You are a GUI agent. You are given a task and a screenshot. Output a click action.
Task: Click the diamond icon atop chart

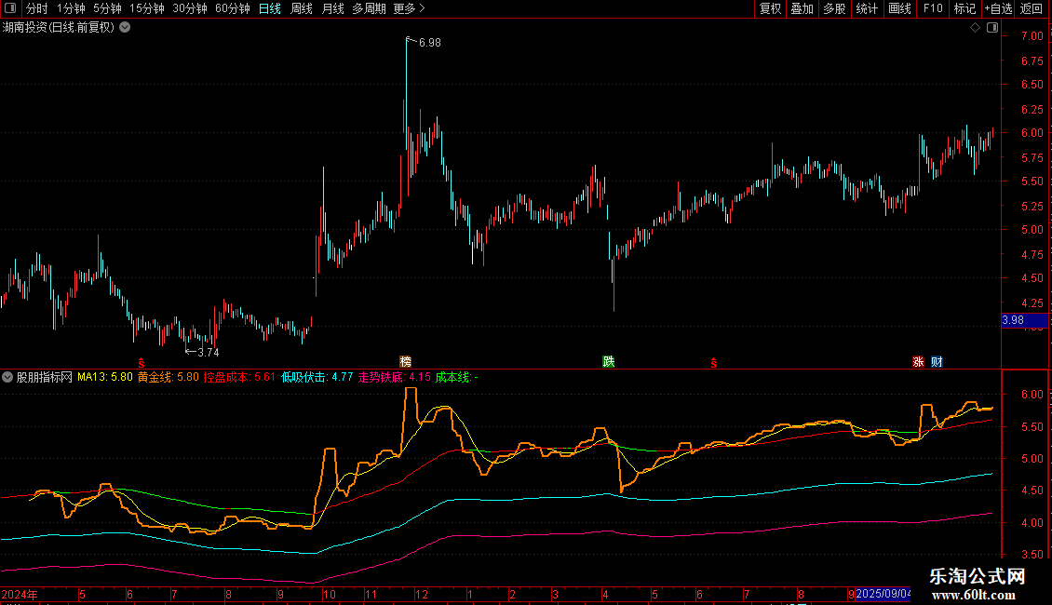(976, 28)
